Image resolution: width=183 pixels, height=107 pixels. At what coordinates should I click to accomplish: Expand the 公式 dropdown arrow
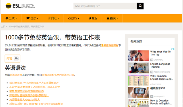coord(16,18)
